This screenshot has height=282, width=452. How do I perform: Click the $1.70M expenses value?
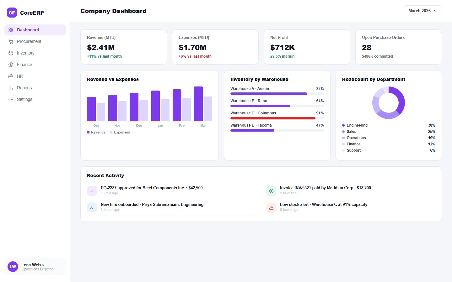pos(192,48)
